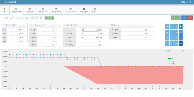The width and height of the screenshot is (194, 97).
Task: Tap the keypad single 0 key
Action: [172, 44]
